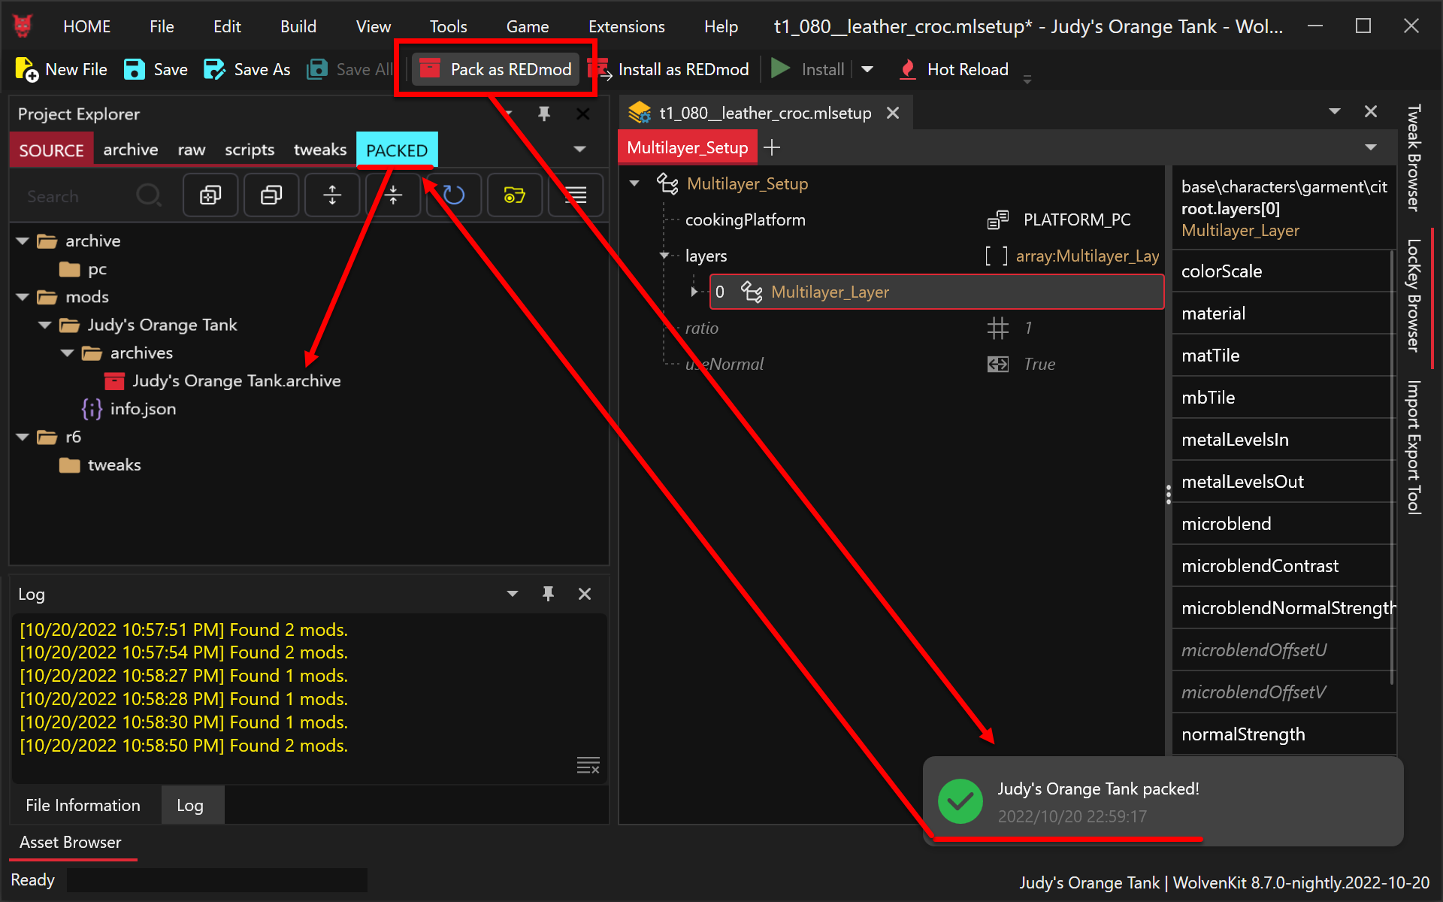The width and height of the screenshot is (1443, 902).
Task: Expand the Multilayer_Layer 0 entry
Action: pyautogui.click(x=694, y=292)
